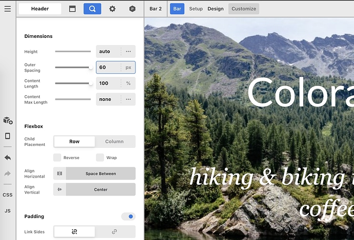Open the Outer Spacing px unit selector

point(128,68)
